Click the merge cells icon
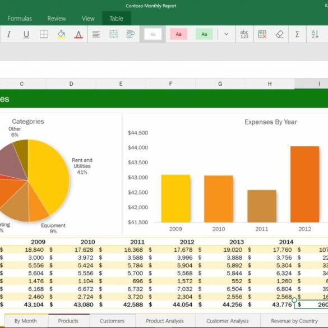328x328 pixels. [113, 34]
